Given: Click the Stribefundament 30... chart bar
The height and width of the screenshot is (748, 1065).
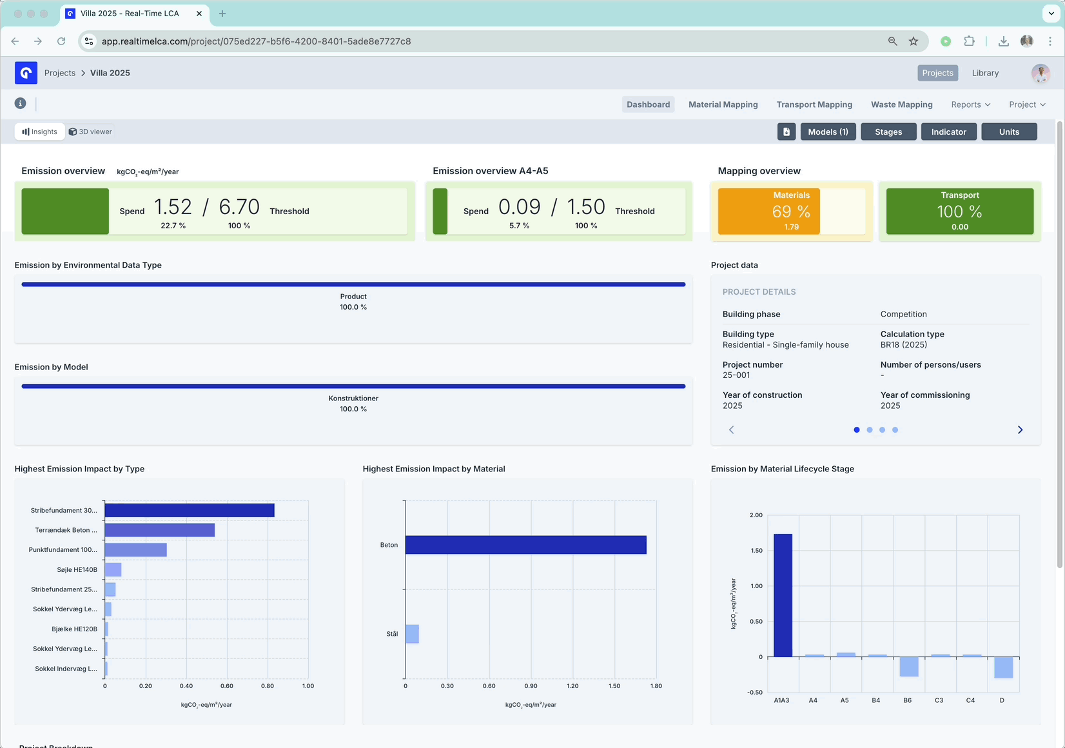Looking at the screenshot, I should coord(190,511).
